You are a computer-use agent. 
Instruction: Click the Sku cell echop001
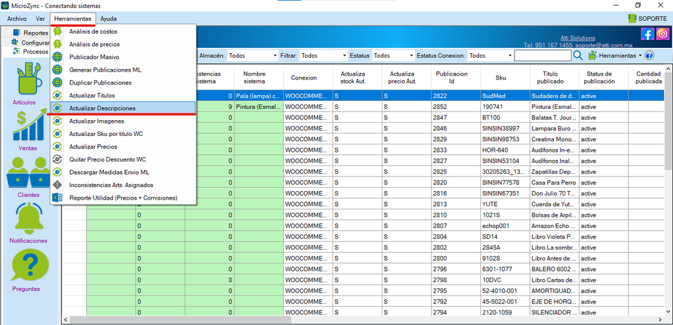click(x=505, y=226)
